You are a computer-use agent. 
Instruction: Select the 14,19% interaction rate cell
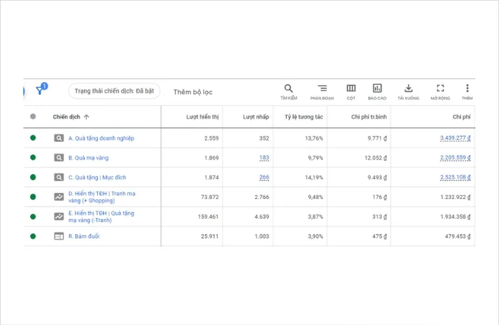[314, 177]
